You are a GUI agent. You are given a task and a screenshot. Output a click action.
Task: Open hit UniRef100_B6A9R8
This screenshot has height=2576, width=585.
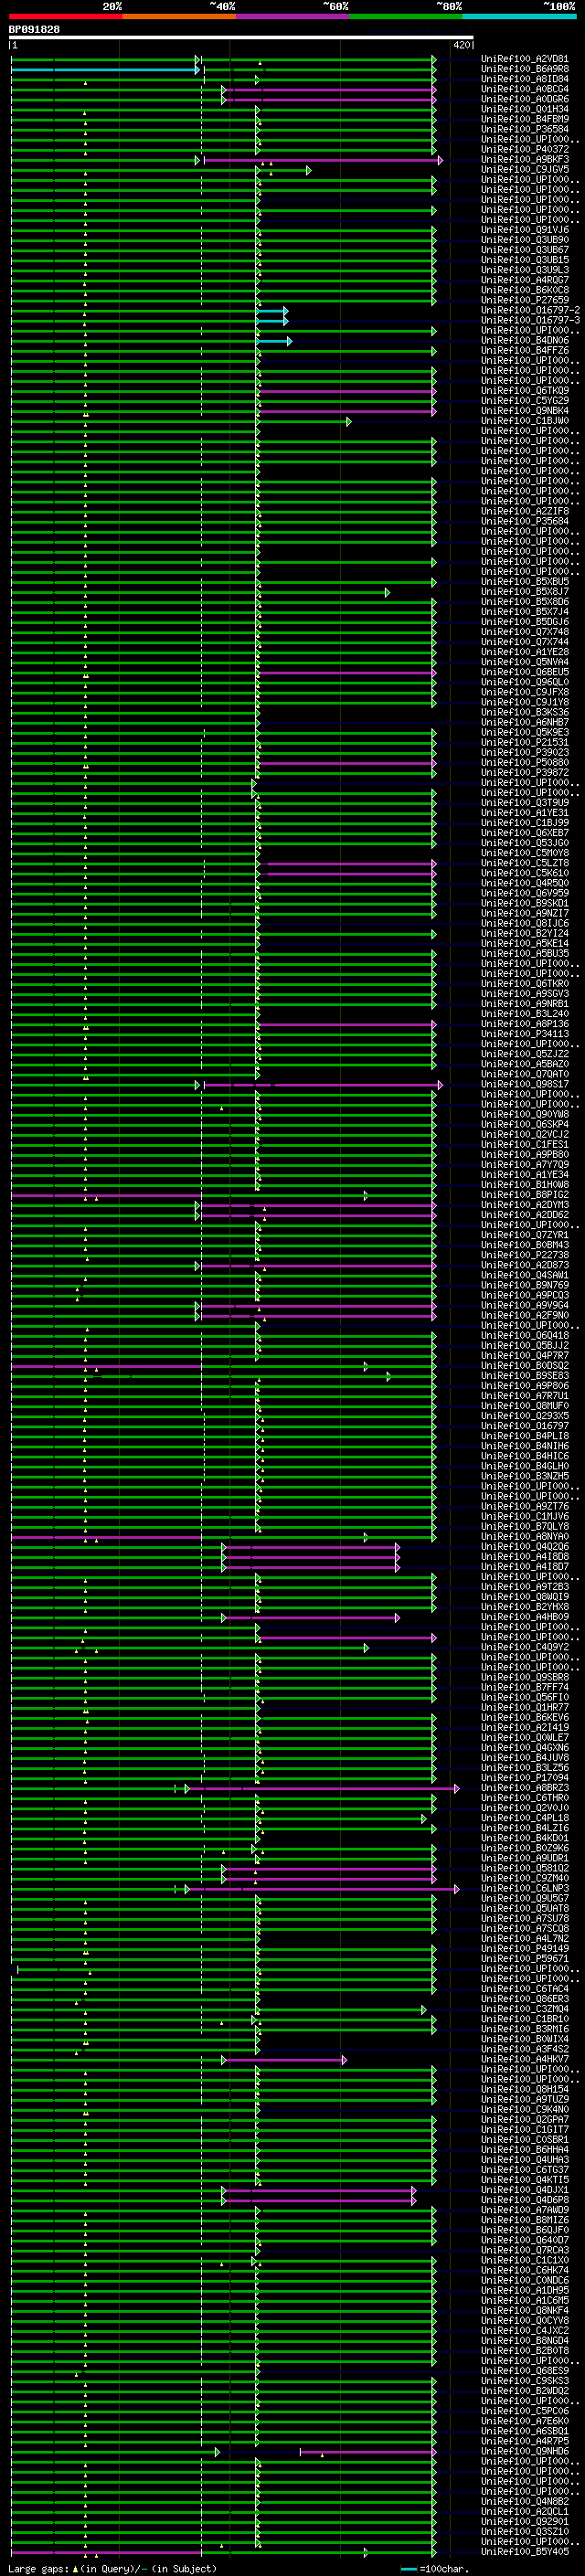pyautogui.click(x=524, y=69)
